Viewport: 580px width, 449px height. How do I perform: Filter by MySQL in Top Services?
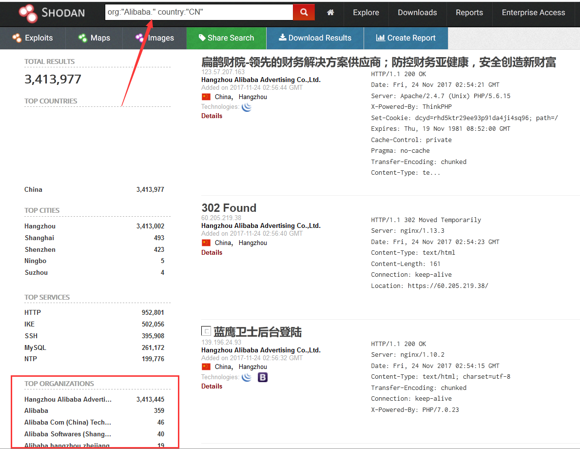tap(35, 348)
